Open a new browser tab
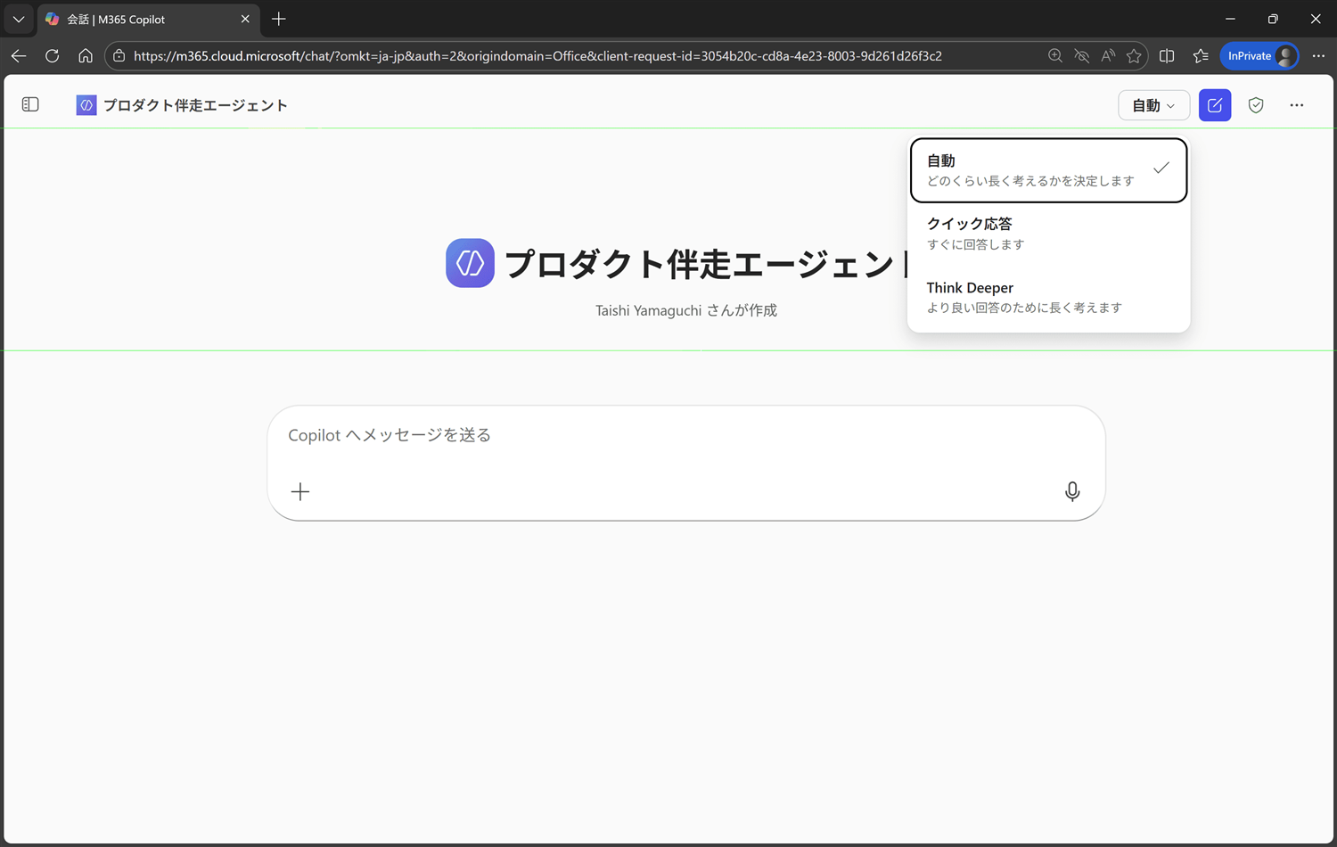The width and height of the screenshot is (1337, 847). [x=279, y=19]
